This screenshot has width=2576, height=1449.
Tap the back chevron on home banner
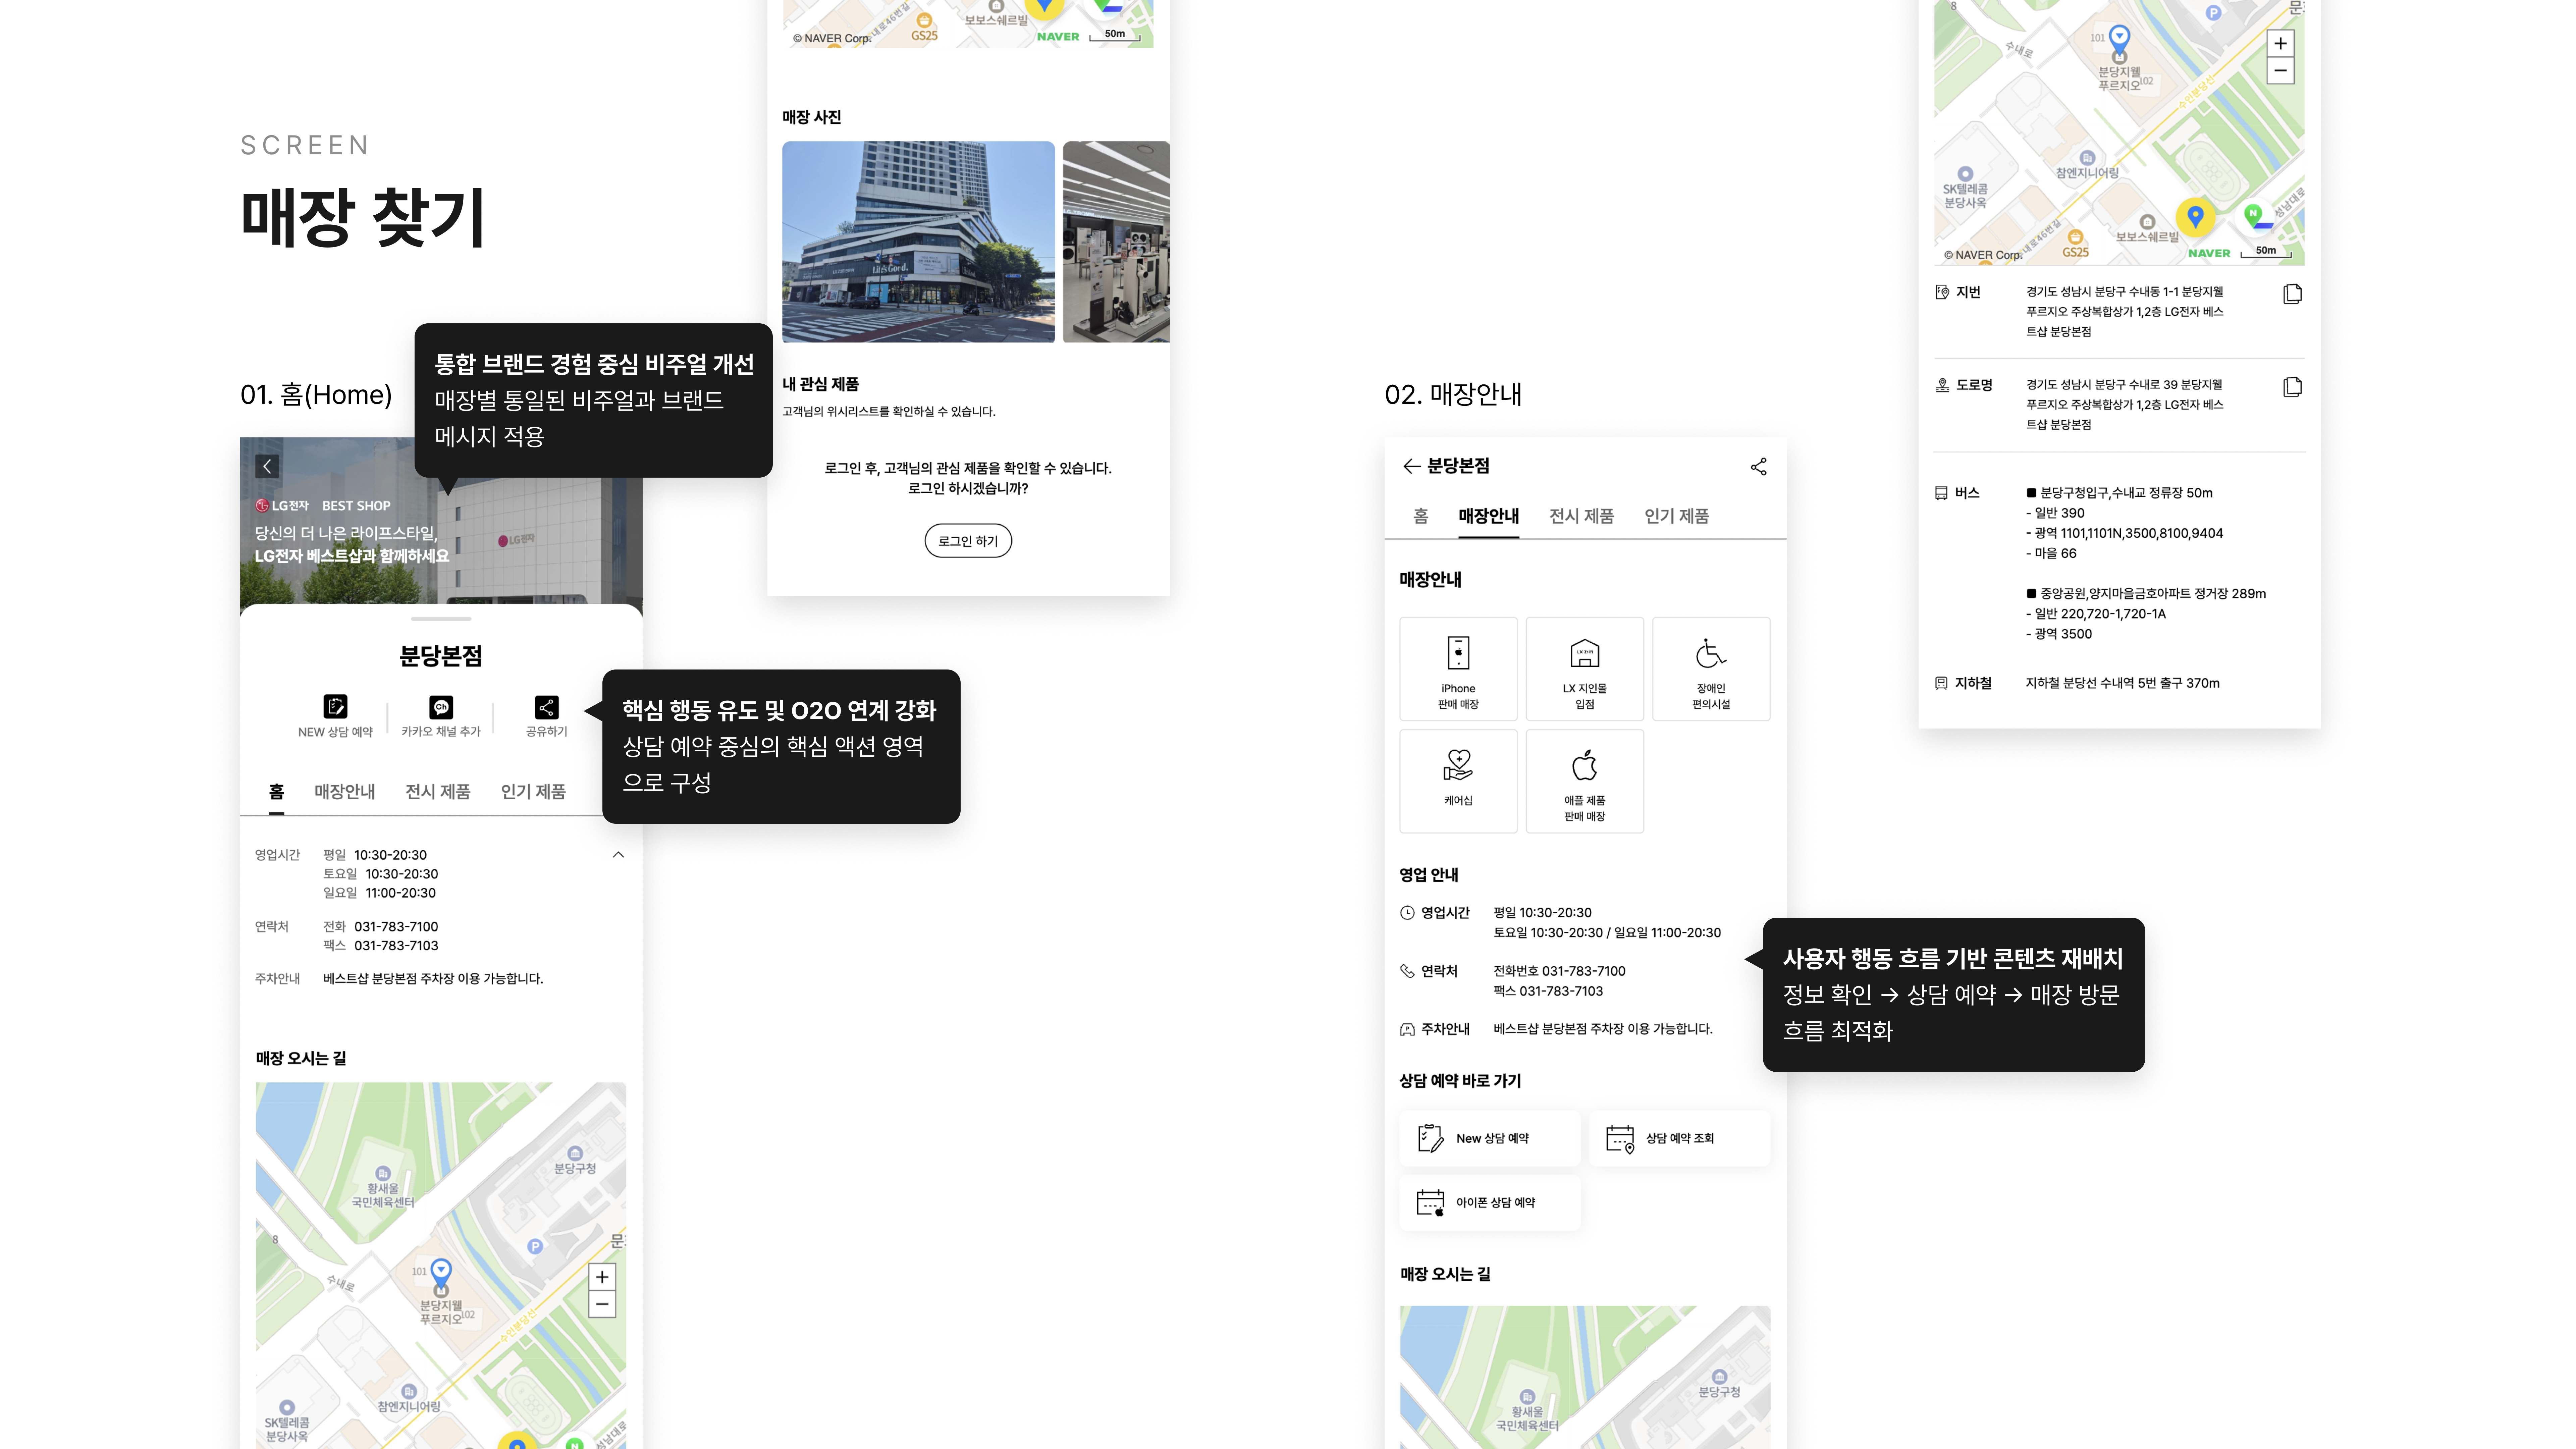(267, 466)
